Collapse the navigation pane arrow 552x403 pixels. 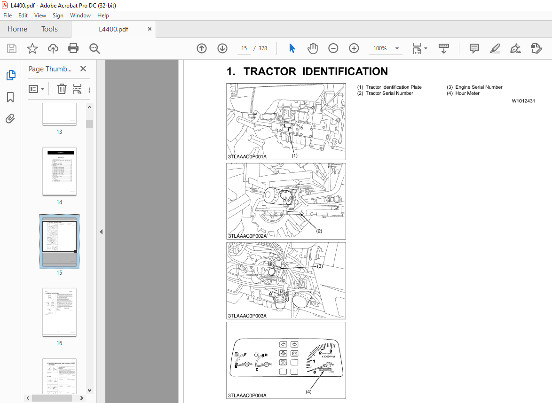pos(101,232)
